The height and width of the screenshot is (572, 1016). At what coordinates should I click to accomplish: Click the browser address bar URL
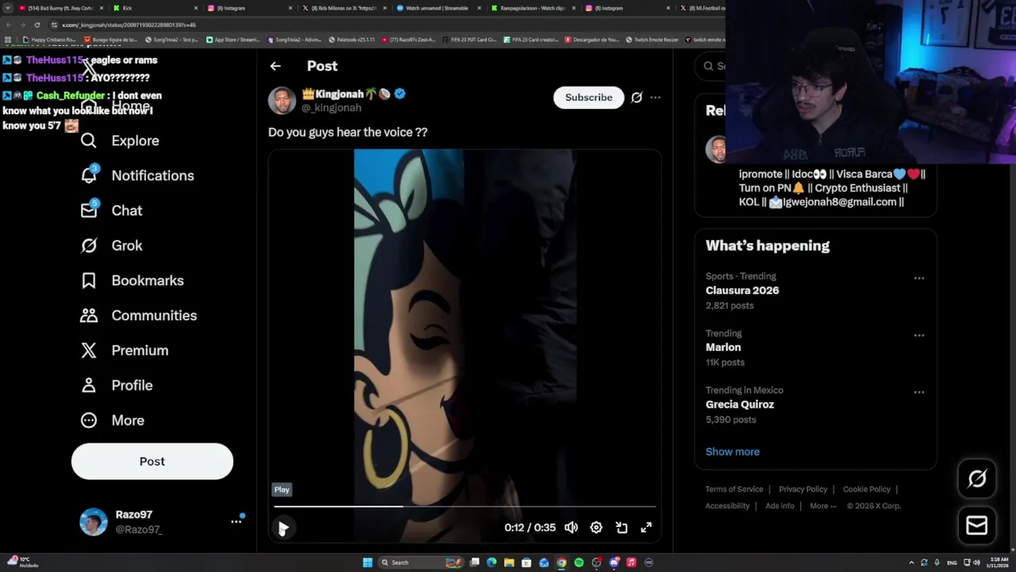pos(129,25)
